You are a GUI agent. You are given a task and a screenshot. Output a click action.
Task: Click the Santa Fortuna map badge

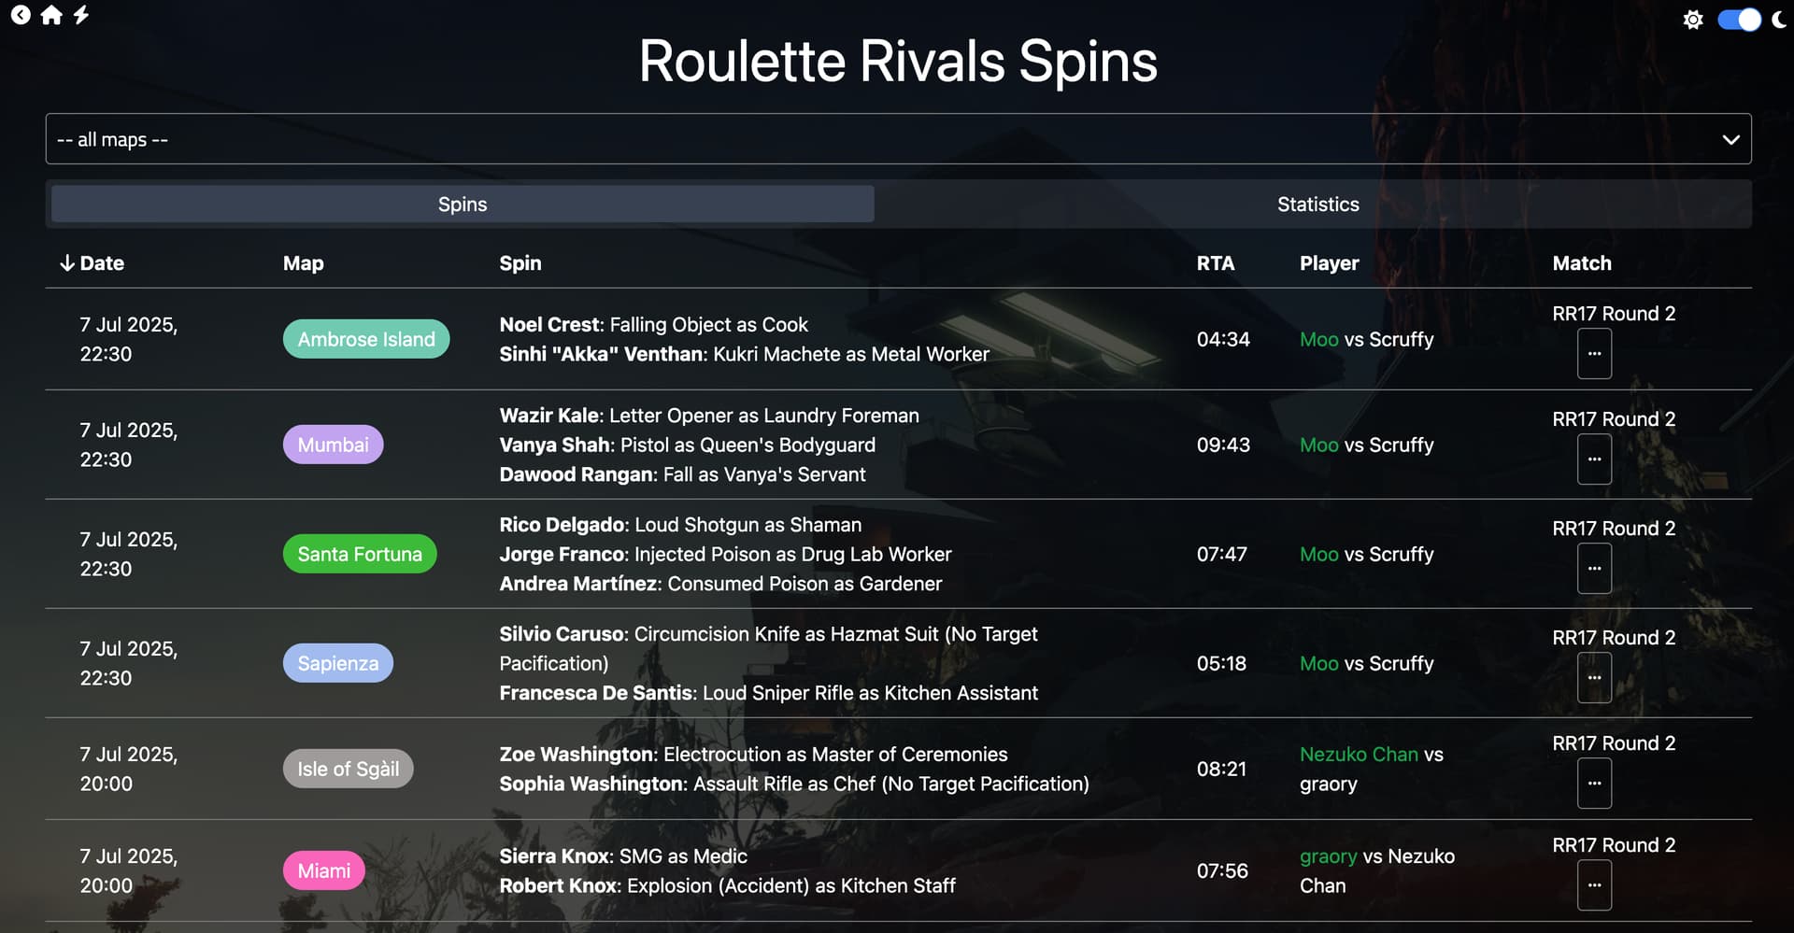[x=360, y=554]
